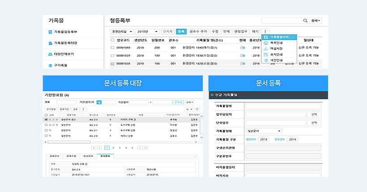Image resolution: width=367 pixels, height=192 pixels.
Task: Click the 대장전체보기 sidebar icon
Action: [x=50, y=54]
